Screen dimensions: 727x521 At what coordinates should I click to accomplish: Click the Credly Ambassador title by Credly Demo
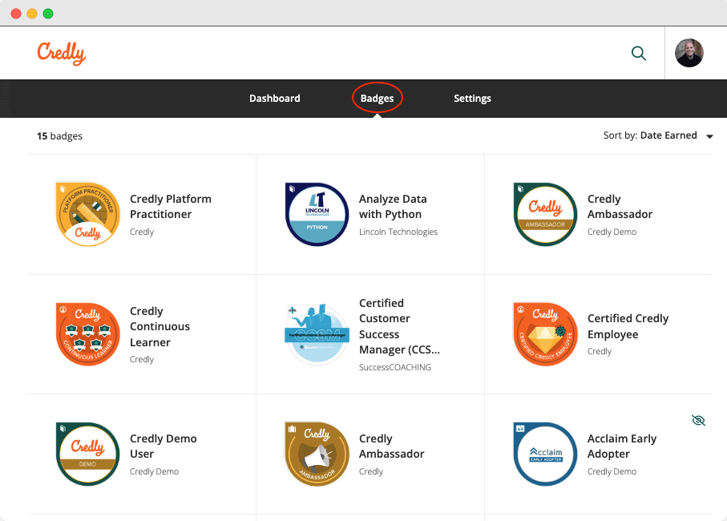pos(620,206)
